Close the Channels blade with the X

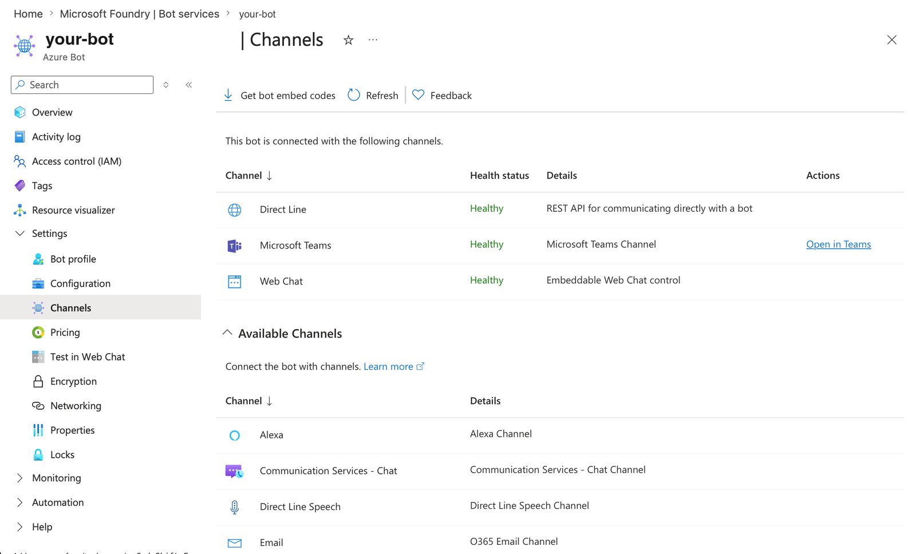tap(891, 40)
